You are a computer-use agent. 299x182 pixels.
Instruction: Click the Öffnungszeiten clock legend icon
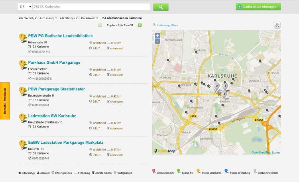[53, 173]
